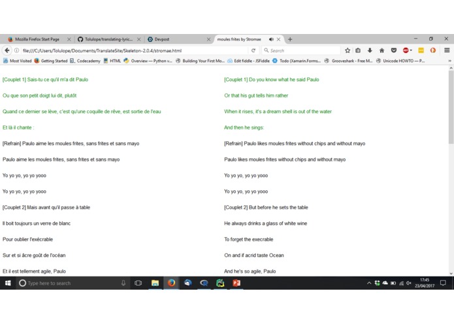Close the moules frites by Stromae tab
This screenshot has width=454, height=323.
278,39
